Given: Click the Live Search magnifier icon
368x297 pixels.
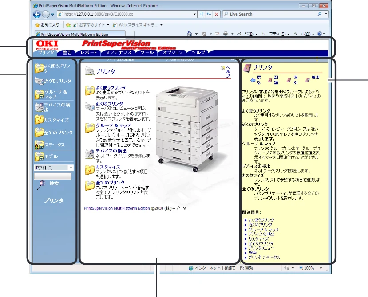Looking at the screenshot, I should pos(320,14).
